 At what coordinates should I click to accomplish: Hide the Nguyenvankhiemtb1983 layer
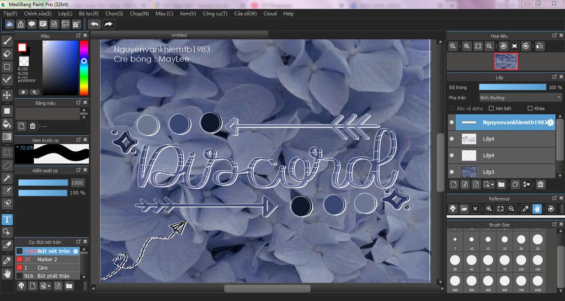[452, 122]
